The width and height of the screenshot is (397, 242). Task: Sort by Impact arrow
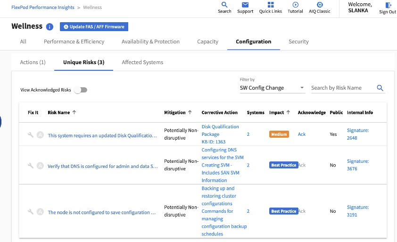point(288,112)
